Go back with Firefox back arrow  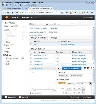click(x=17, y=12)
